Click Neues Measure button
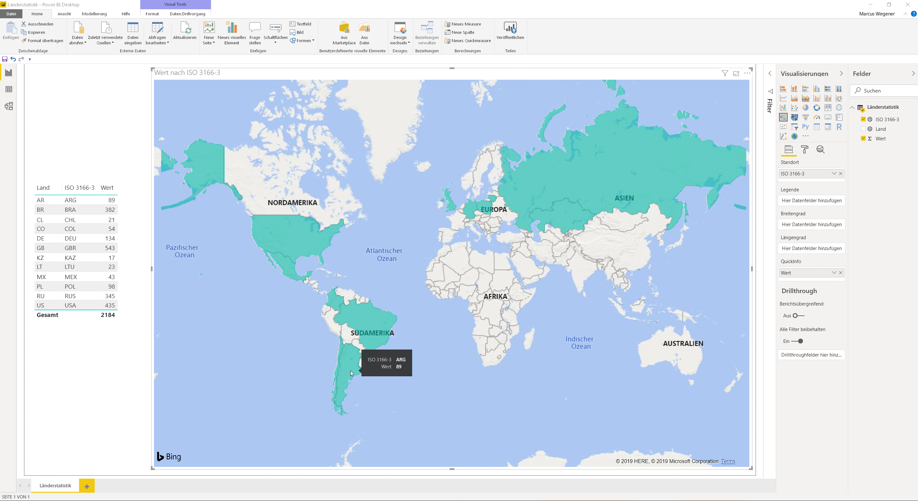 pos(463,24)
